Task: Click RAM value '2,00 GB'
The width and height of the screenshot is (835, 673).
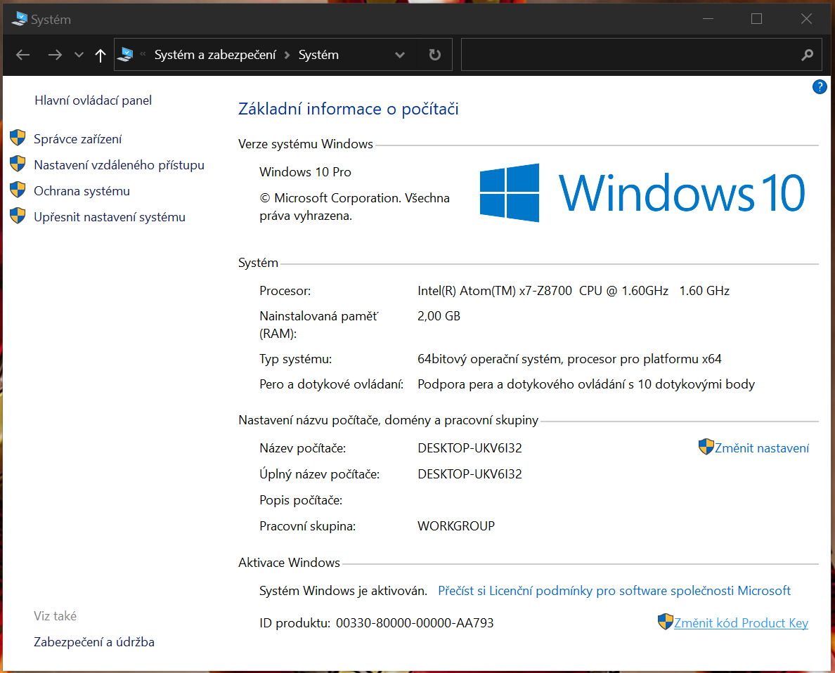Action: pos(439,316)
